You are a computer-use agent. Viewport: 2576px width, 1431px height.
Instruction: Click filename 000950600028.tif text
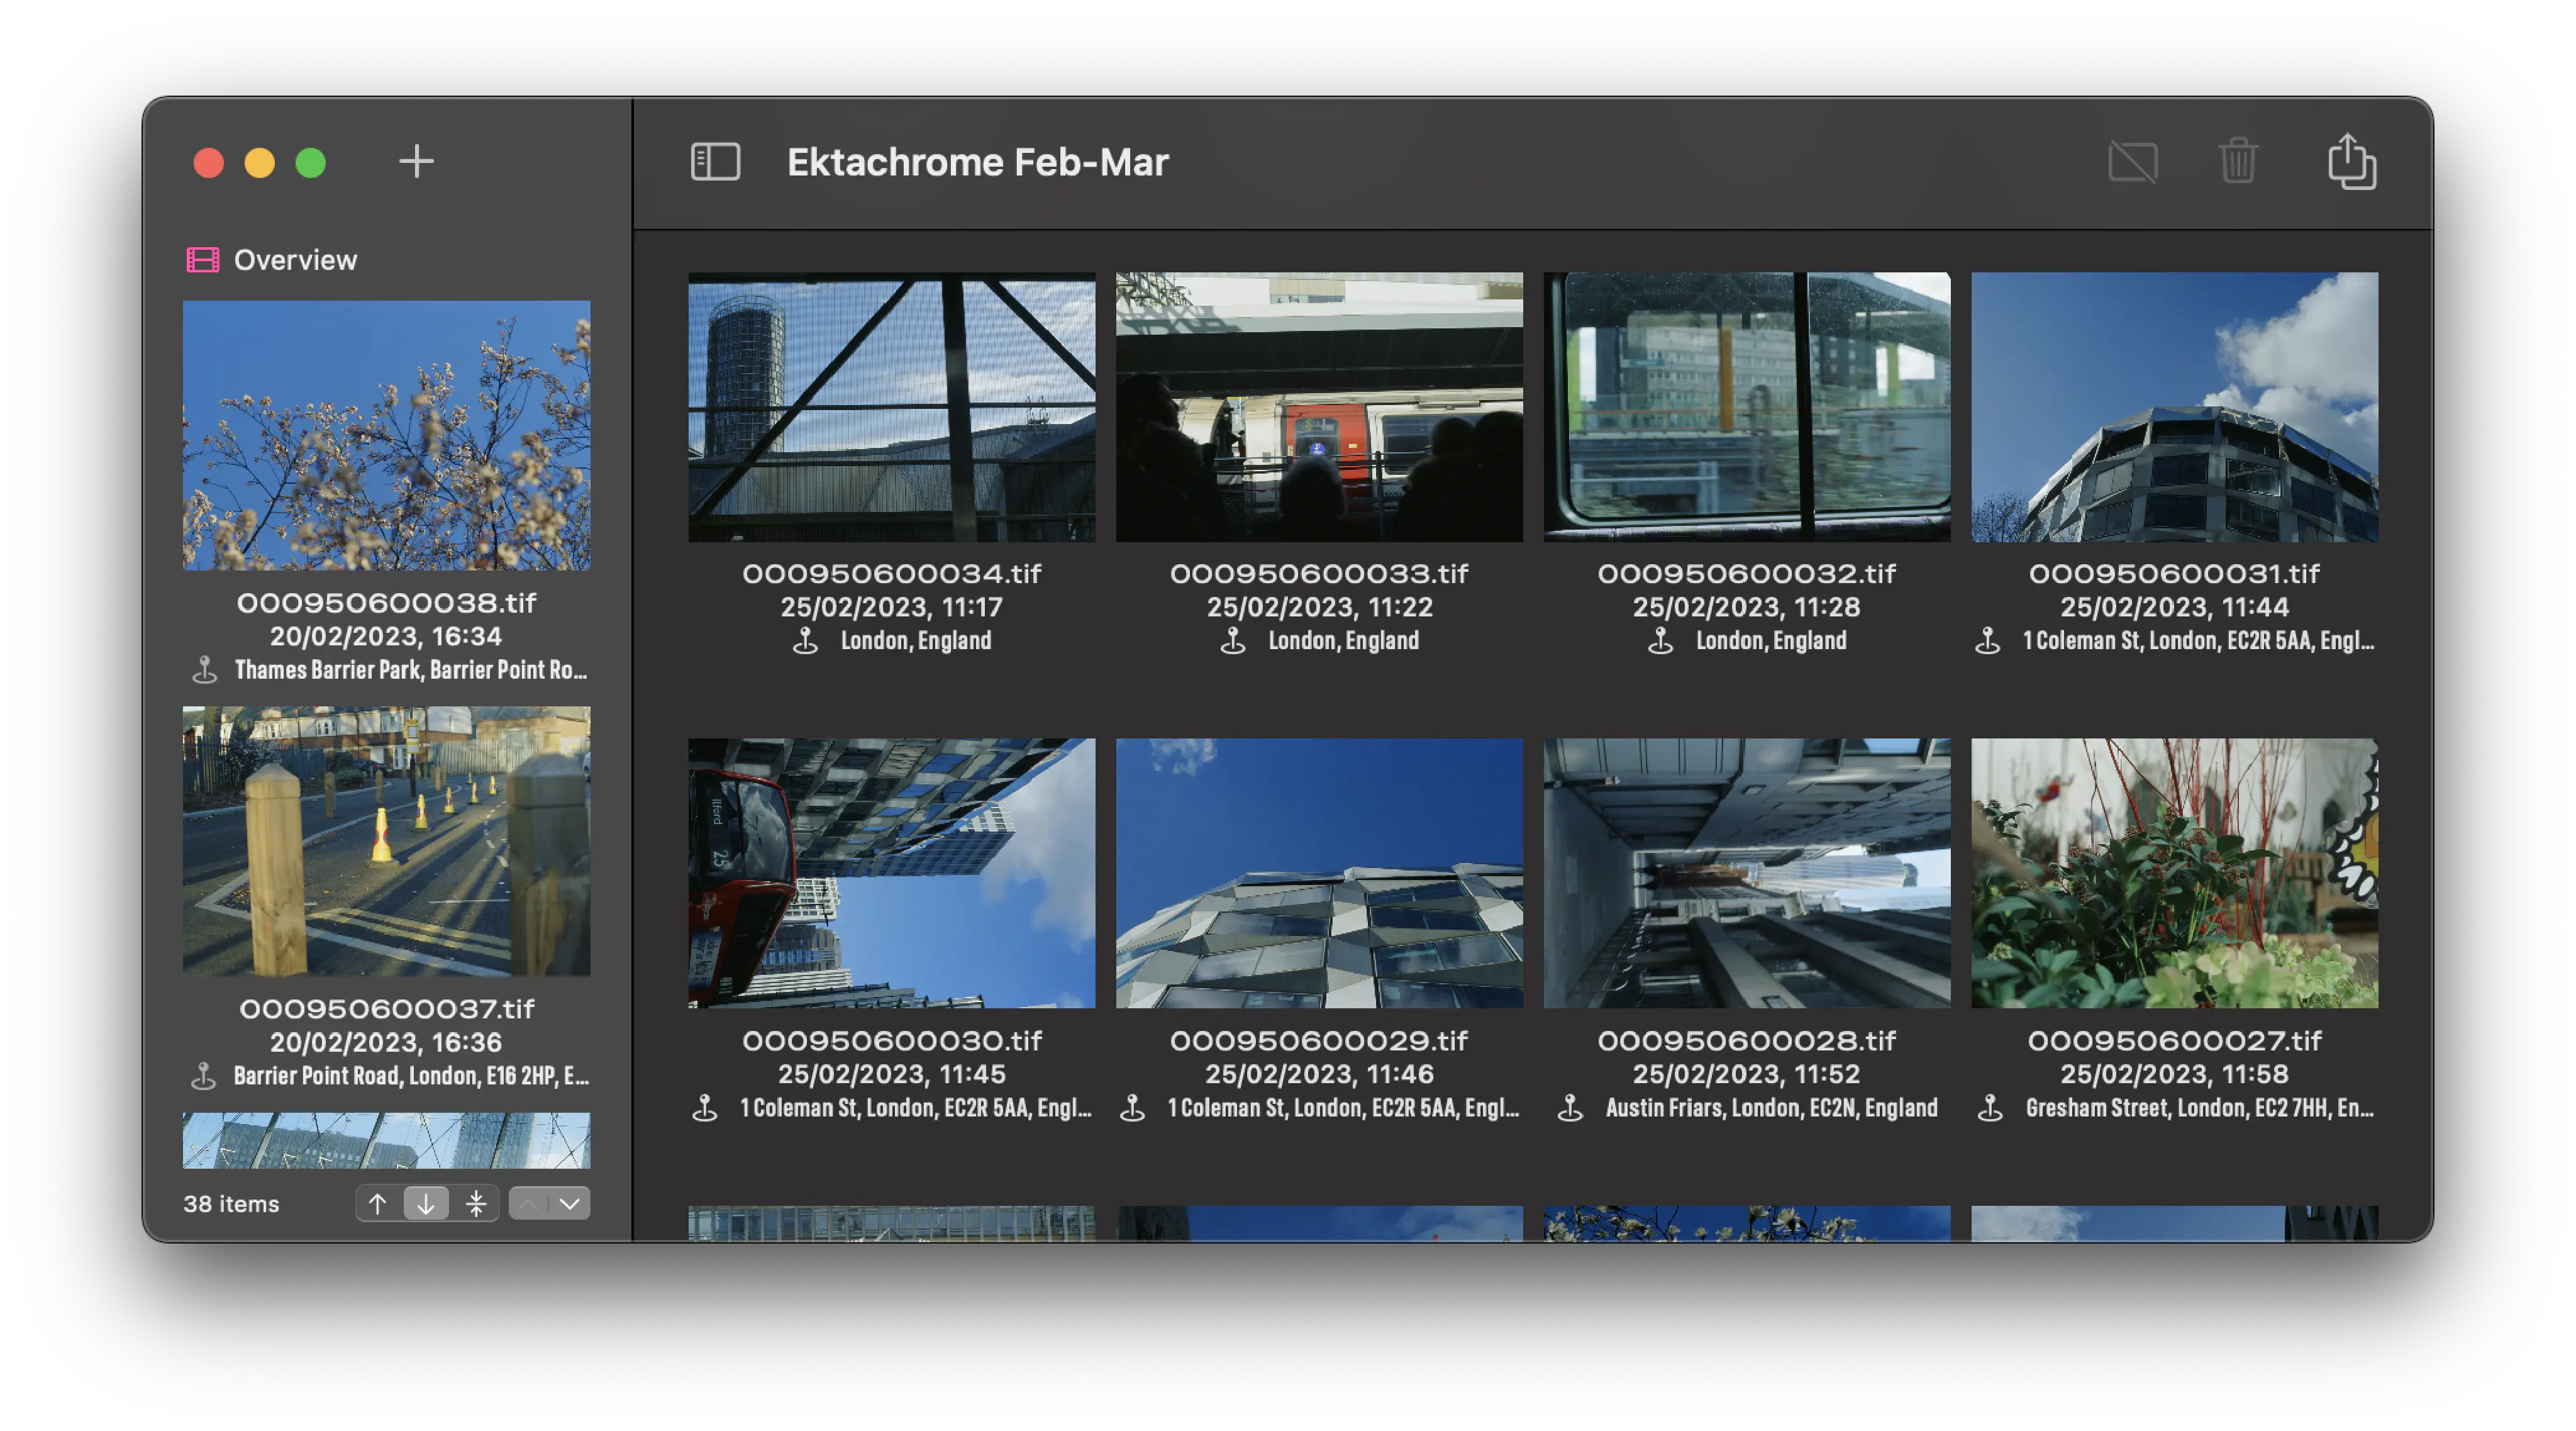pyautogui.click(x=1746, y=1041)
